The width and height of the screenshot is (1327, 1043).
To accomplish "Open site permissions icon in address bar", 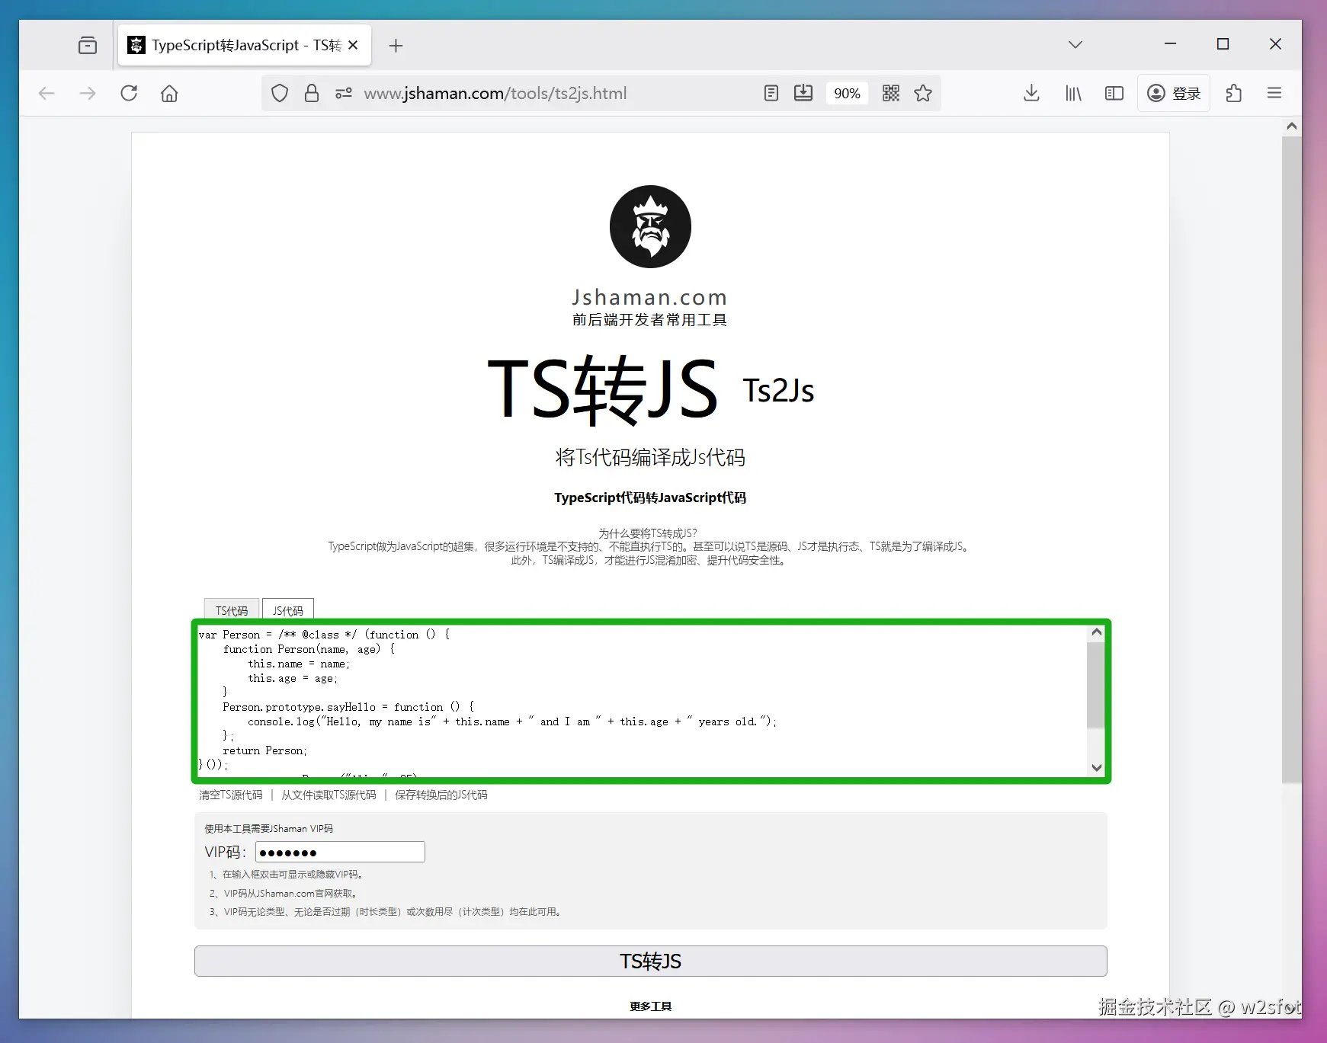I will tap(344, 93).
